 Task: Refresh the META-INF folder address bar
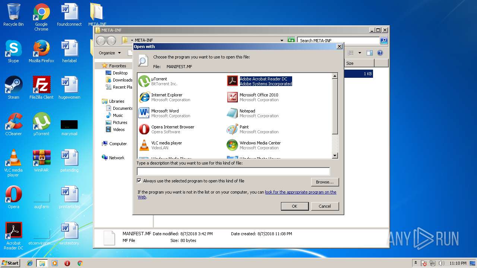[291, 40]
